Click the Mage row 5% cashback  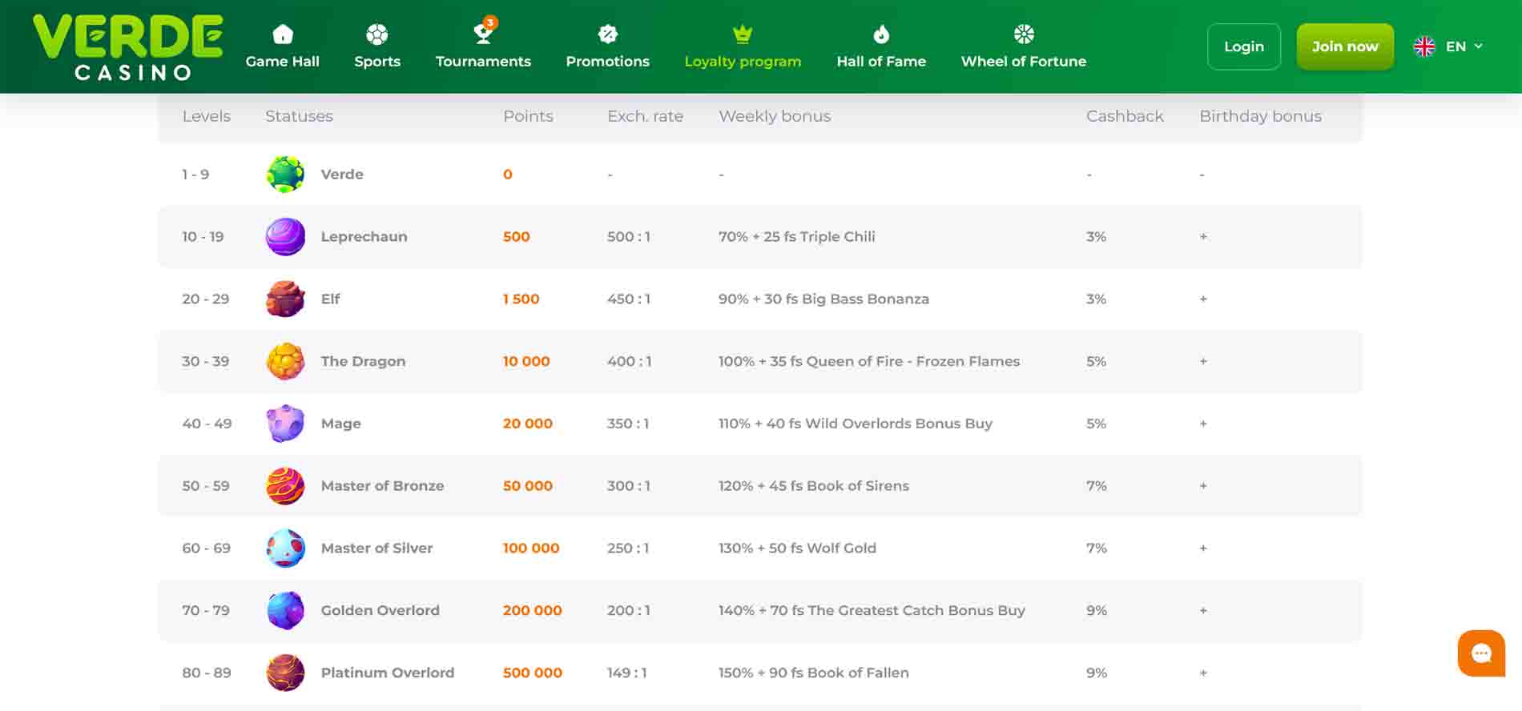pos(1096,424)
